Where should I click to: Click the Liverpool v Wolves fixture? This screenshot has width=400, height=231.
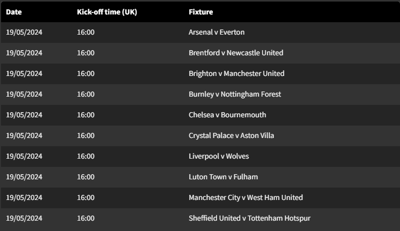click(x=219, y=156)
